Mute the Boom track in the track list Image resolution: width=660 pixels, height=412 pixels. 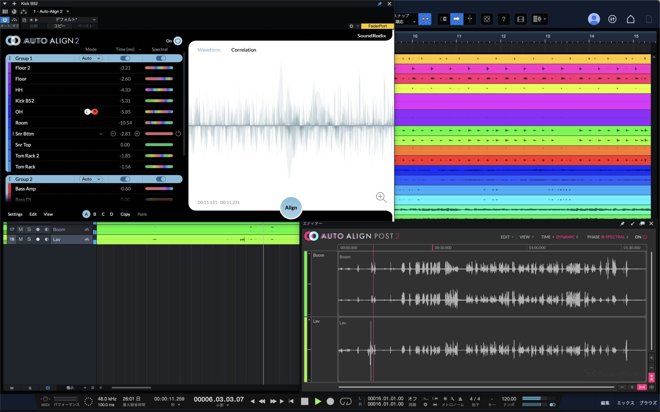tap(20, 229)
